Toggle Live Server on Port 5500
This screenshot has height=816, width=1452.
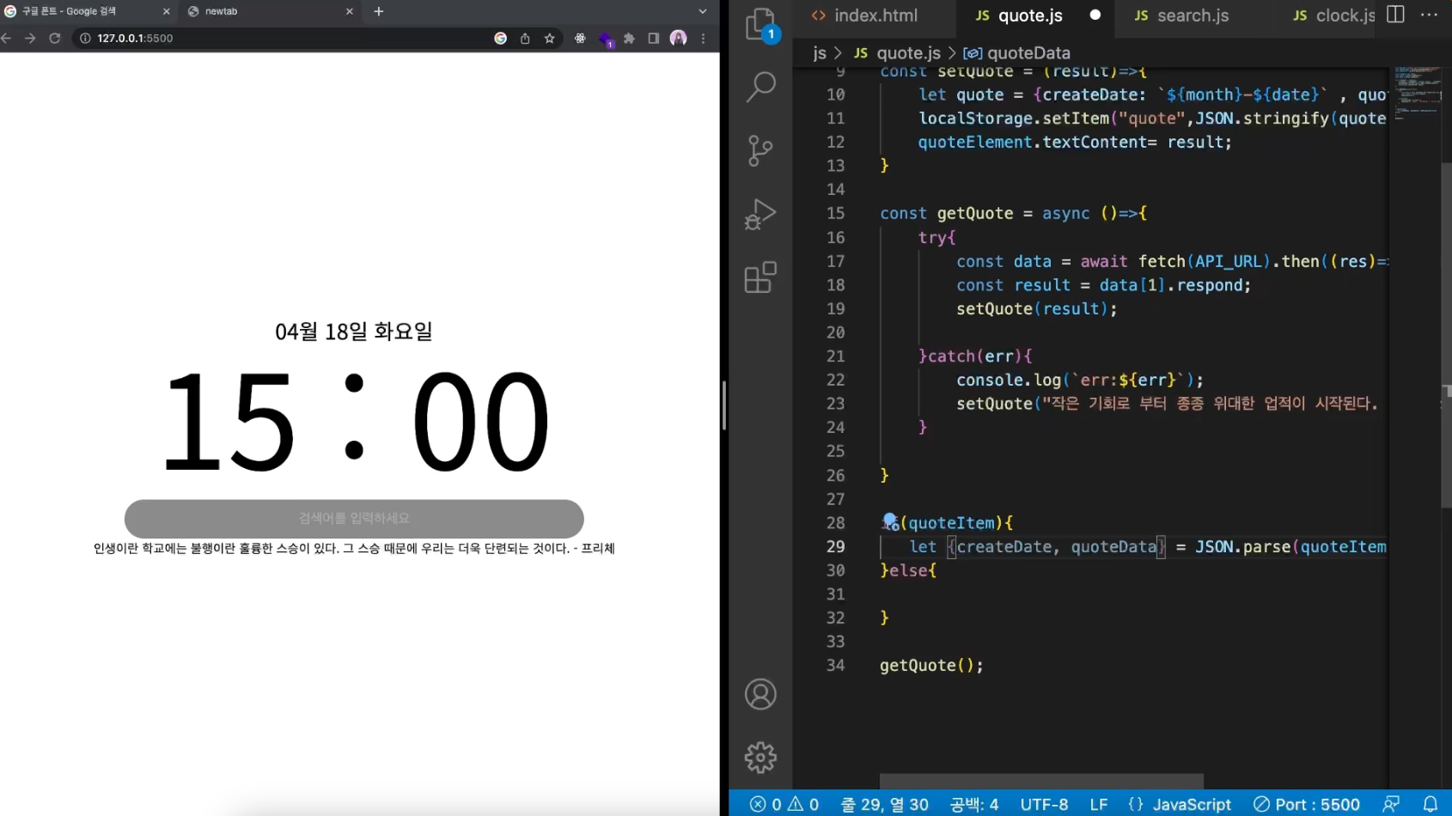click(x=1307, y=804)
